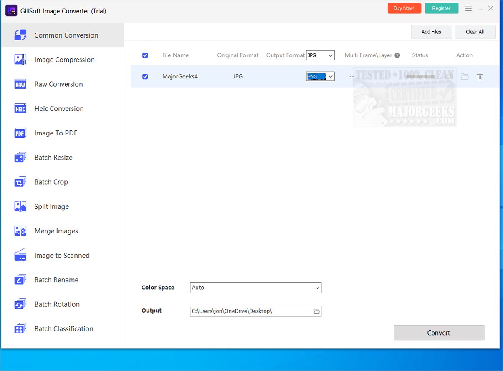
Task: Click the Image To PDF icon
Action: click(20, 133)
